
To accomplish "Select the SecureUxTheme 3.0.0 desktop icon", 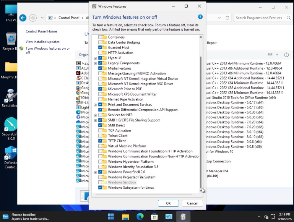I will (x=10, y=129).
